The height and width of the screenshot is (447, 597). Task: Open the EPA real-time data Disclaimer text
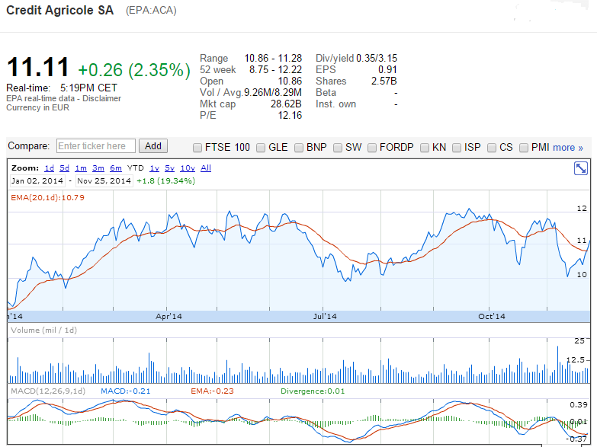(63, 98)
